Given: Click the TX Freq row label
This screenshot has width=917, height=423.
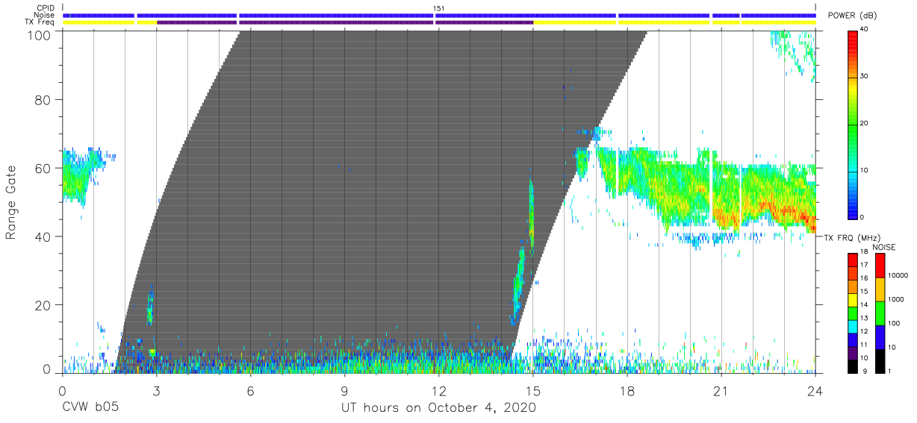Looking at the screenshot, I should pyautogui.click(x=40, y=22).
